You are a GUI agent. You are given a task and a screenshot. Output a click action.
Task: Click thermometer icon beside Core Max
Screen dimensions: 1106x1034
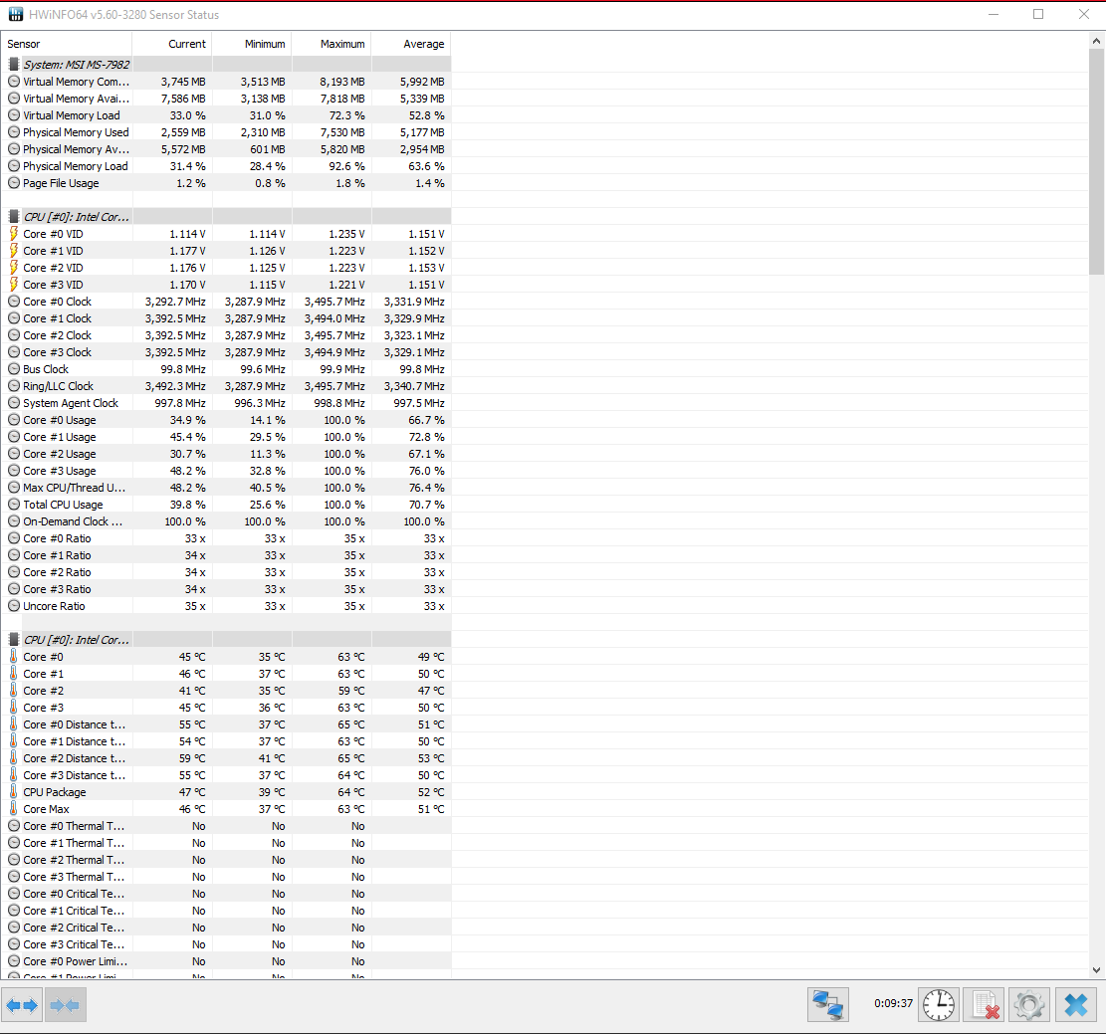[13, 808]
